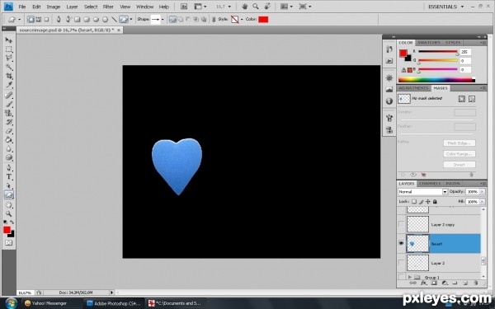This screenshot has width=495, height=309.
Task: Select the Rectangular Marquee tool
Action: 9,49
